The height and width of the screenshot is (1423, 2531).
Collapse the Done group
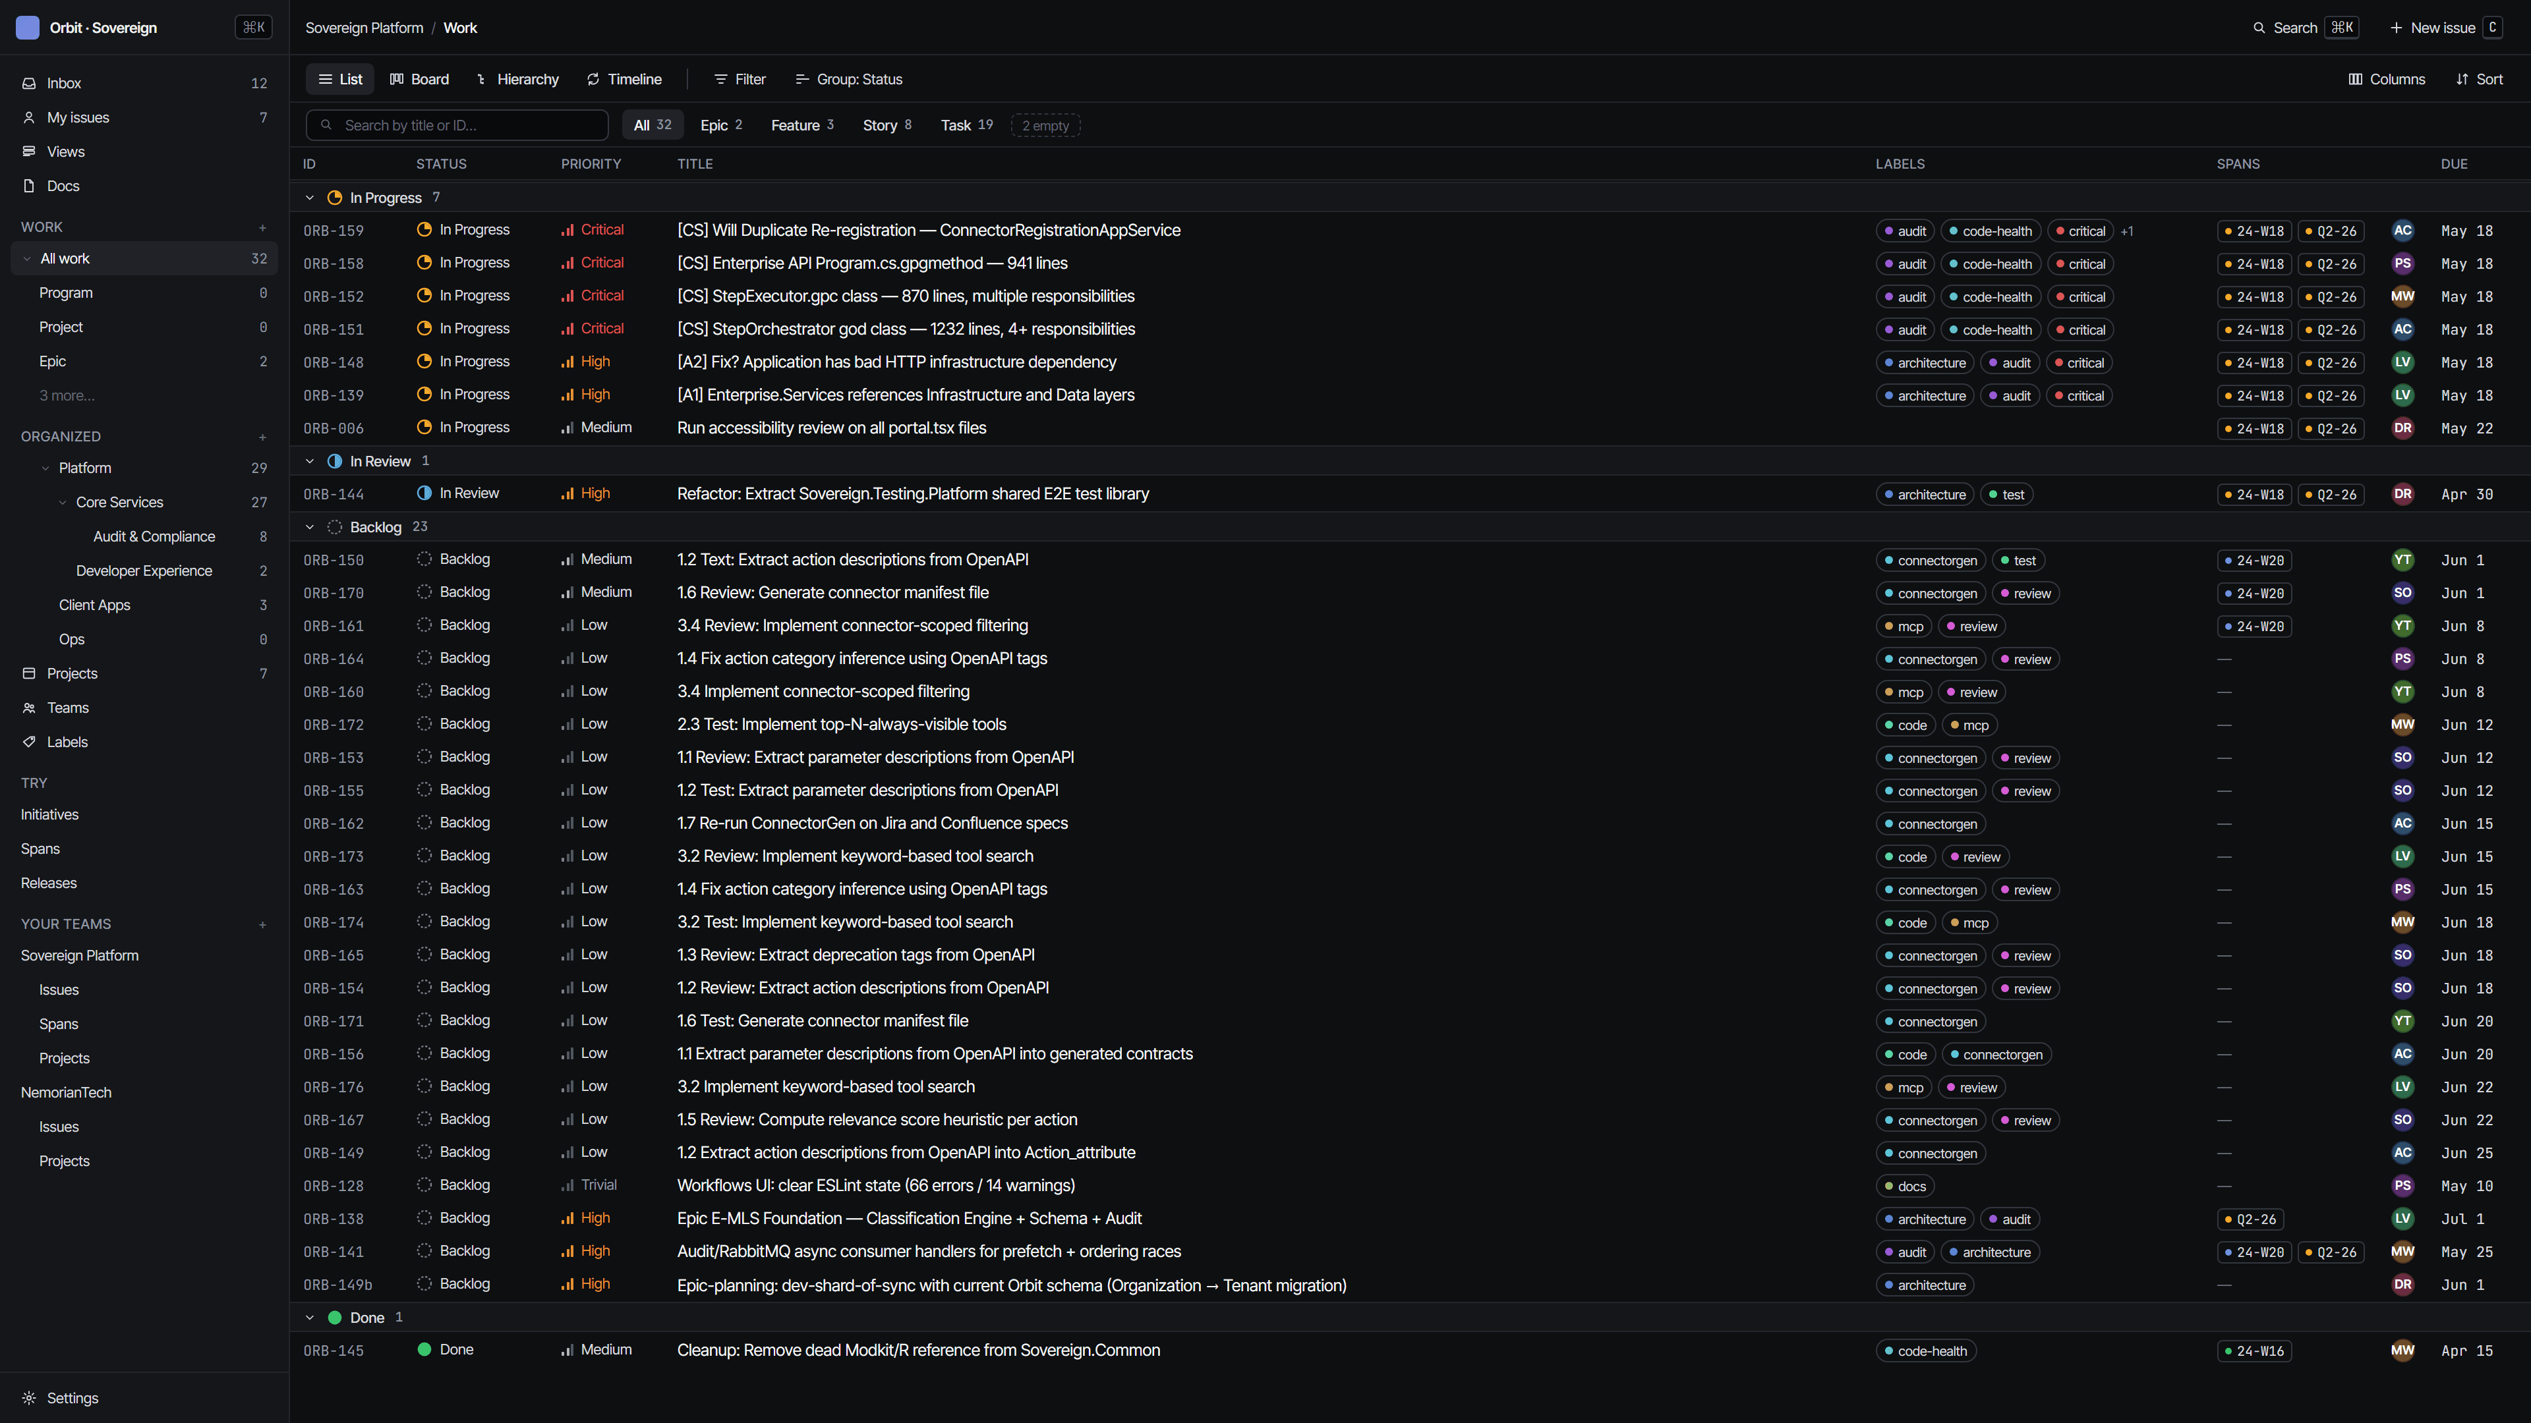(310, 1318)
